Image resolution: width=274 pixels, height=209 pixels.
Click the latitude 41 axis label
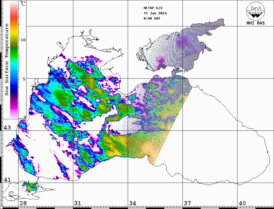(7, 180)
